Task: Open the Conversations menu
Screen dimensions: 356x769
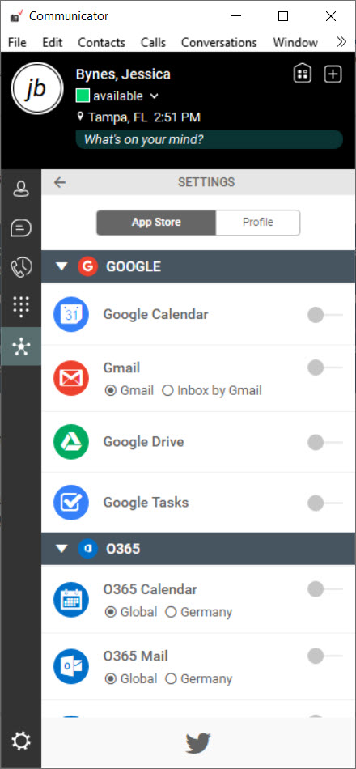Action: click(219, 43)
